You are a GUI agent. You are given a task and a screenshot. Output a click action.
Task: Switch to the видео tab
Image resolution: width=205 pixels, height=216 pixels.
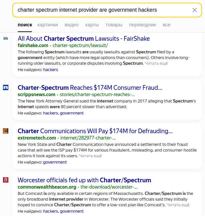coord(71,25)
